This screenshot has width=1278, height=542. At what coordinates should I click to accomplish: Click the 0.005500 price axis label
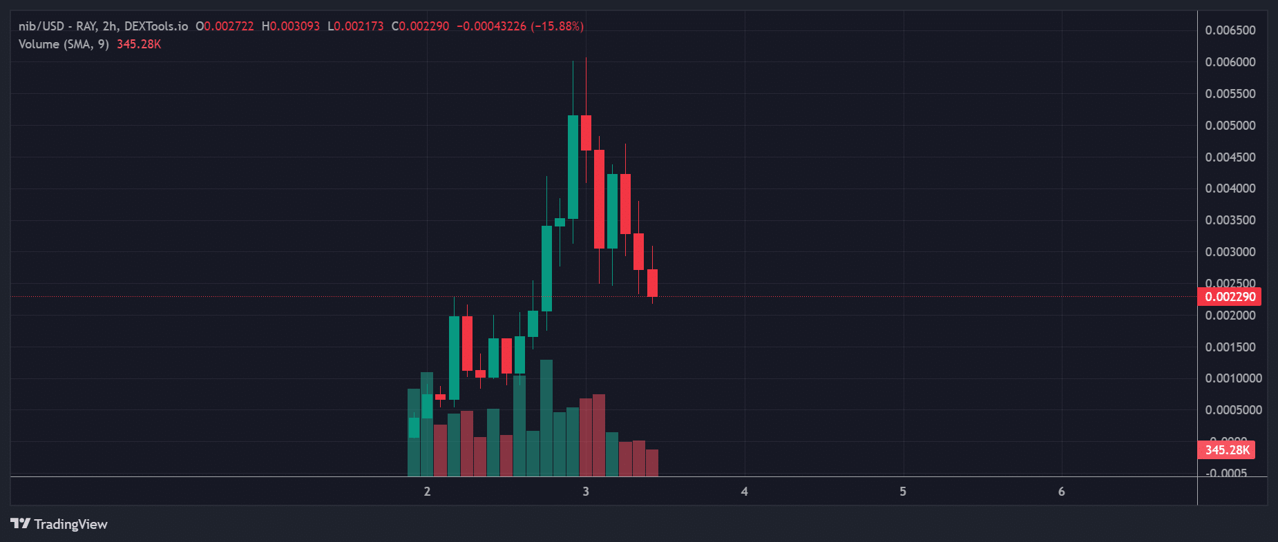(x=1230, y=94)
